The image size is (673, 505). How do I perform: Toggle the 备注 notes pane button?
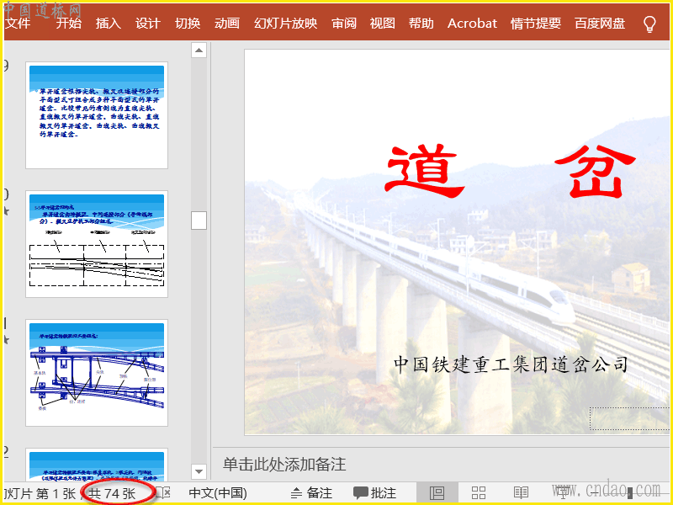point(312,493)
